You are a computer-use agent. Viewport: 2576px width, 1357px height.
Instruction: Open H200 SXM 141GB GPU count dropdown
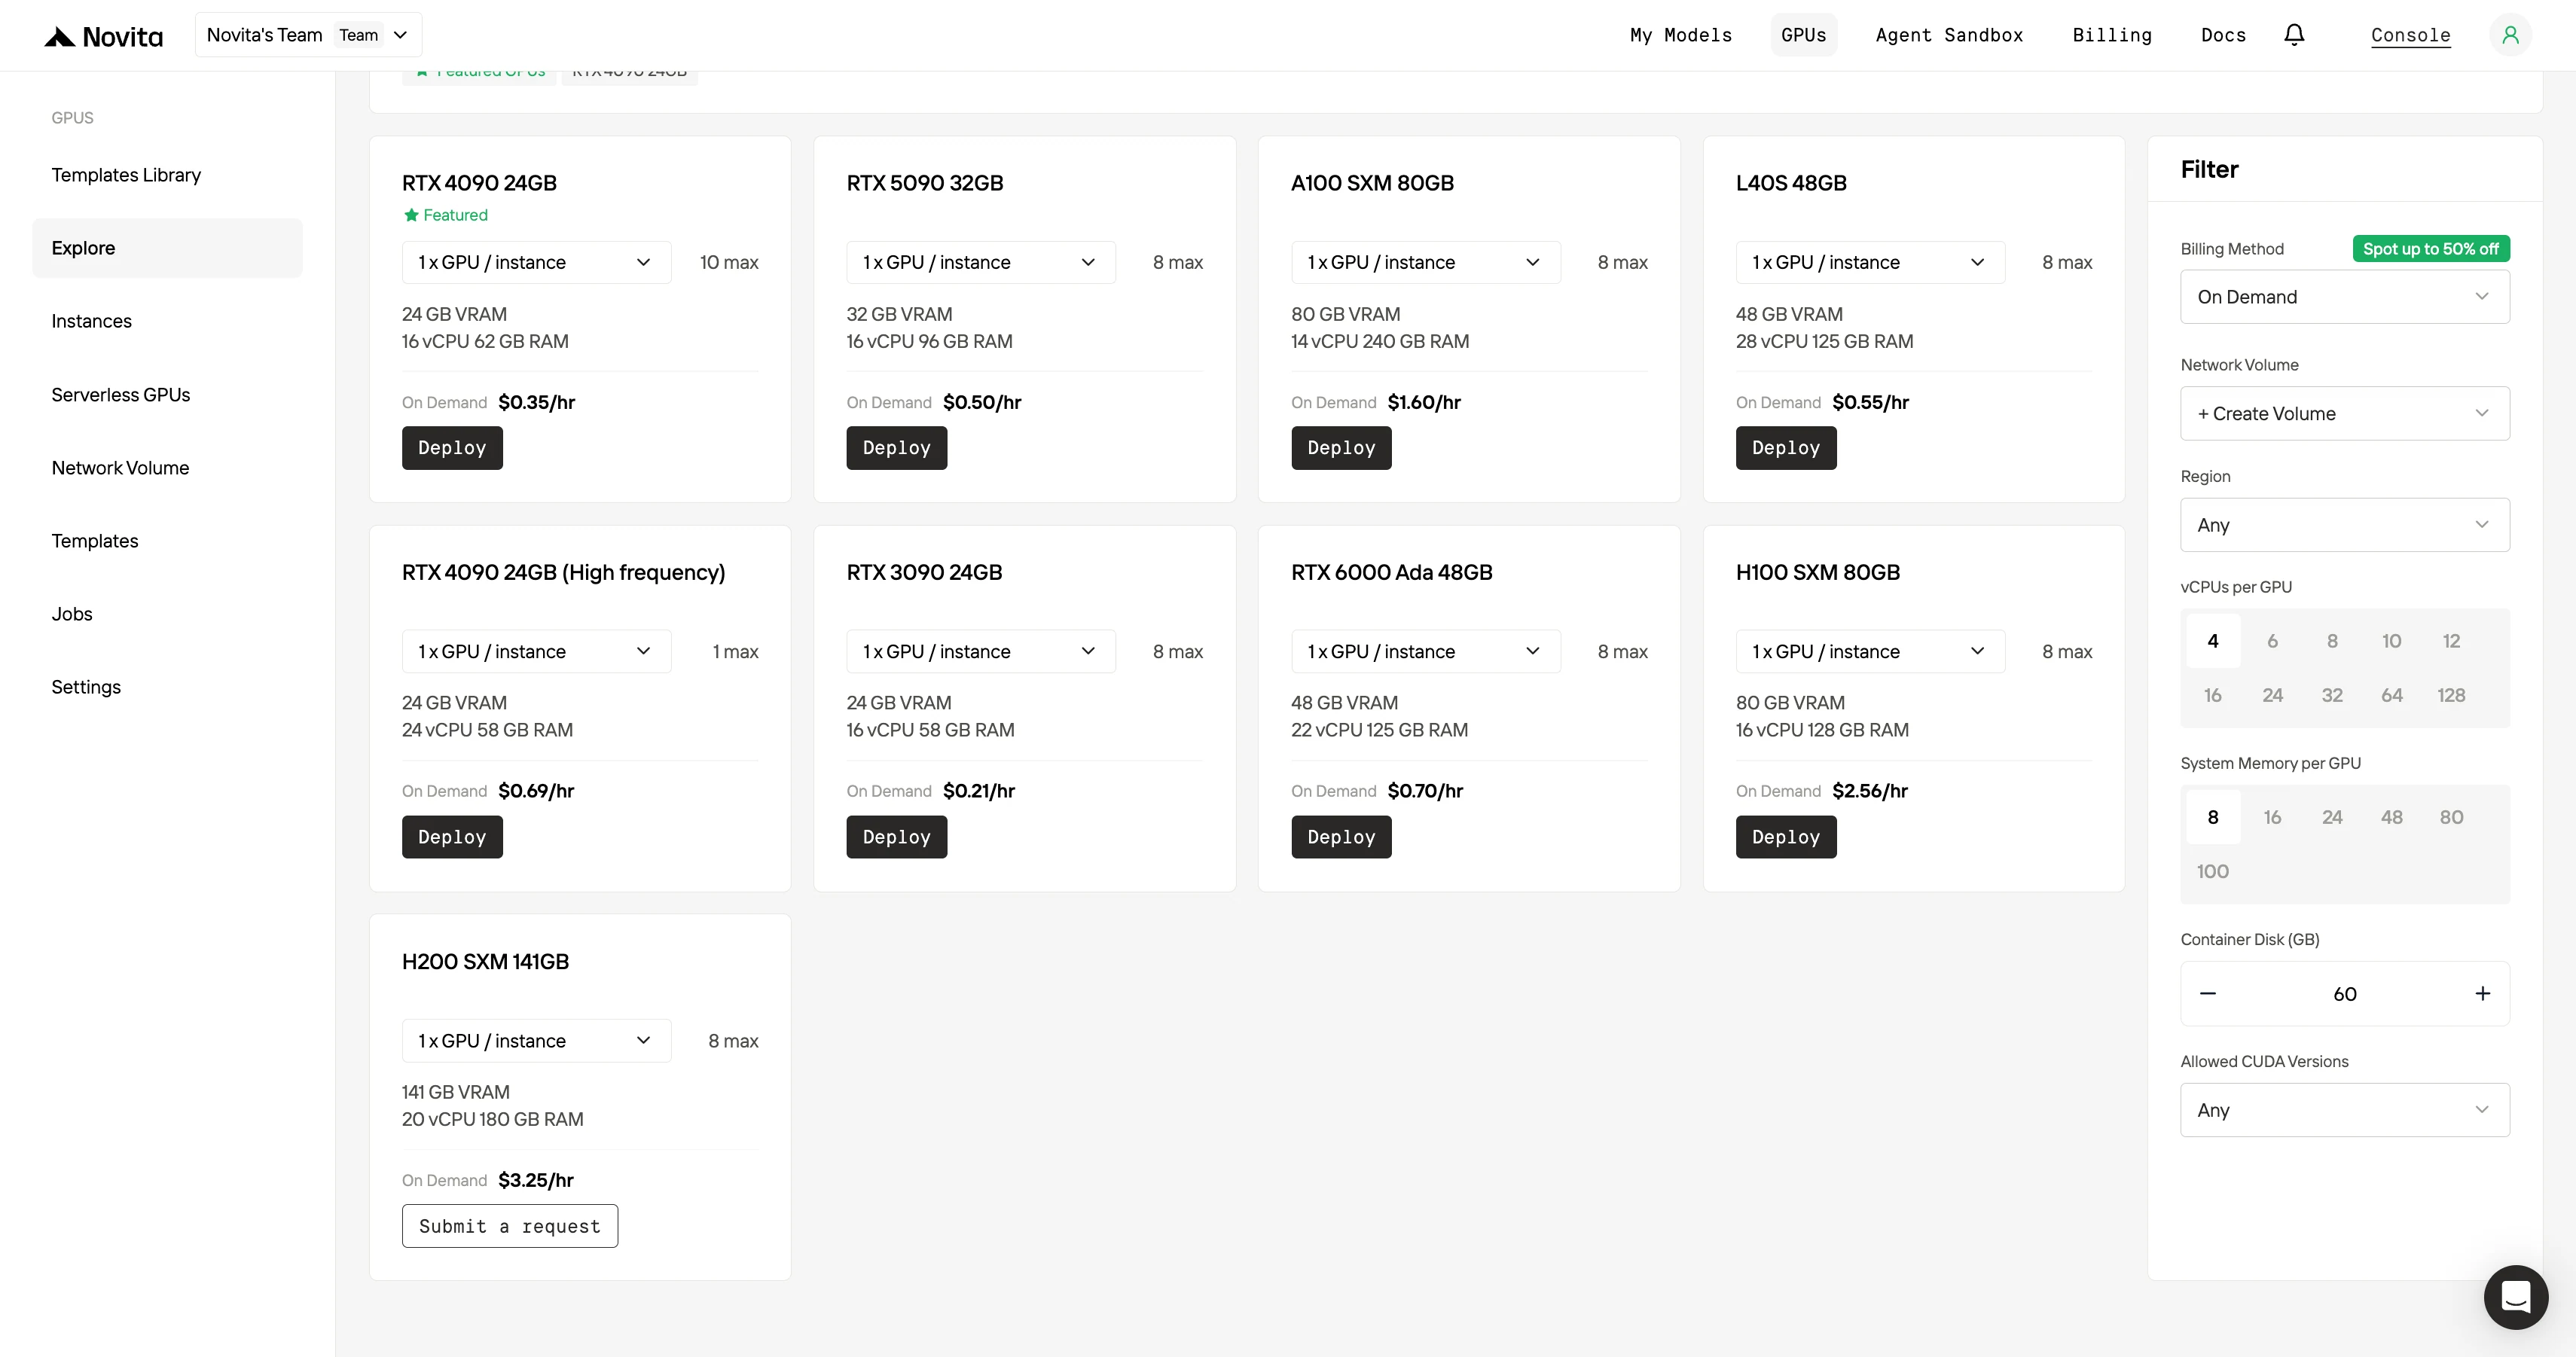pos(536,1041)
